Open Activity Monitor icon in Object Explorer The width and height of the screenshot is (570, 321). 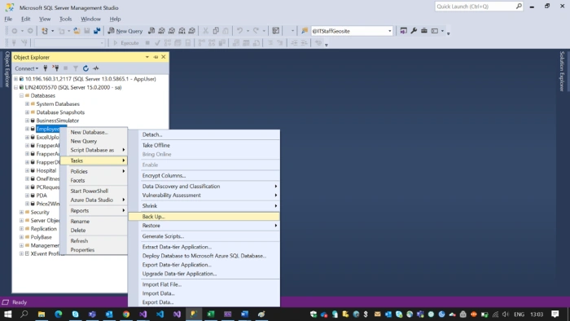click(96, 68)
